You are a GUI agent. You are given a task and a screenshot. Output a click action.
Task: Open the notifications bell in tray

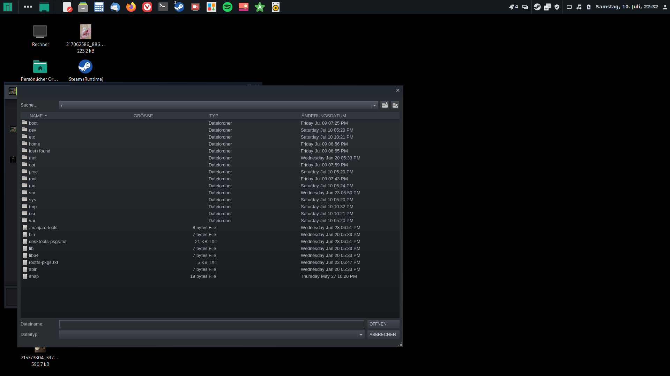512,7
